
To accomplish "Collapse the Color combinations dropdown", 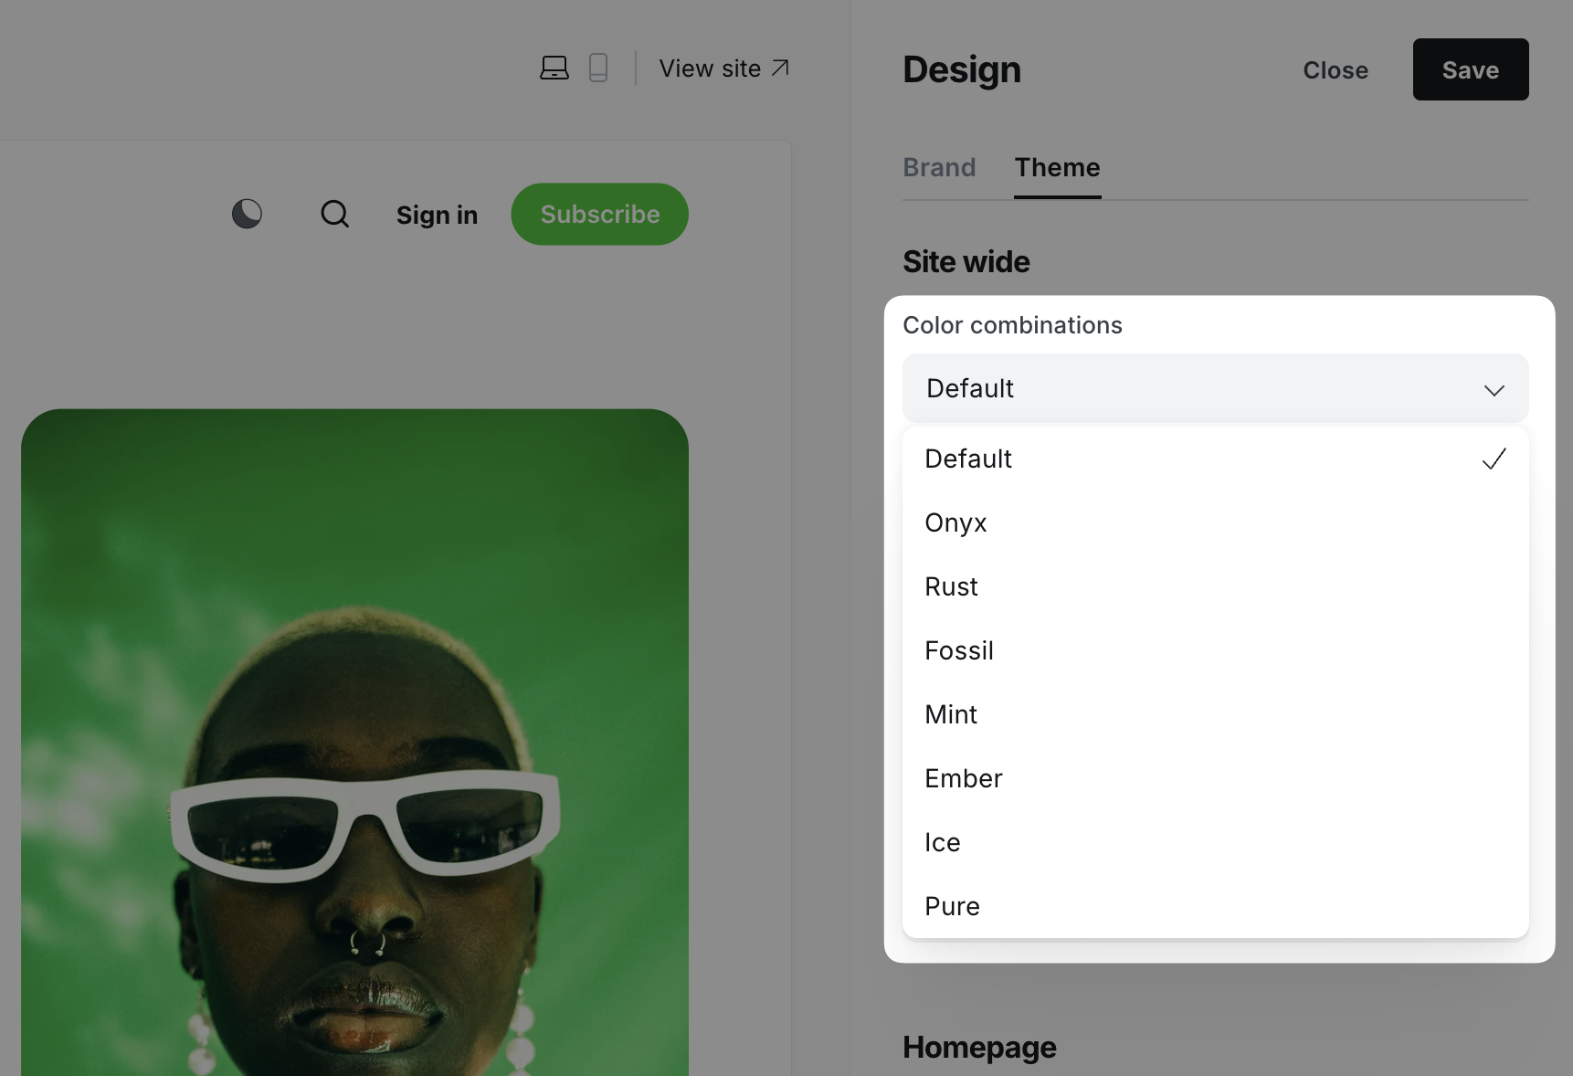I will coord(1215,388).
